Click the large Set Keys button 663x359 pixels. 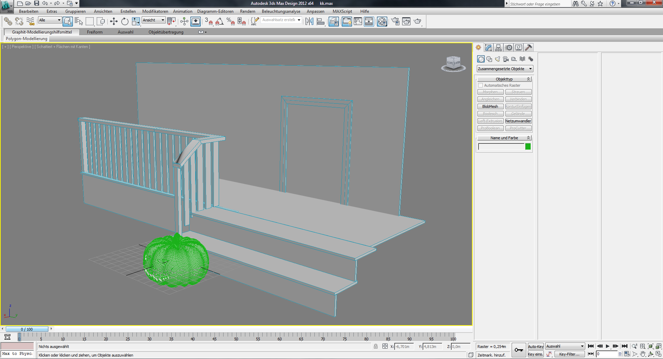pos(519,350)
